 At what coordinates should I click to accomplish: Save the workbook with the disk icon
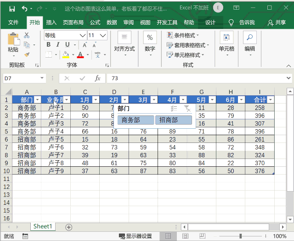click(12, 8)
